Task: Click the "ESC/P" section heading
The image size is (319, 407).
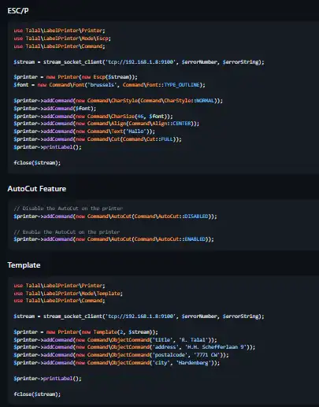Action: [18, 11]
